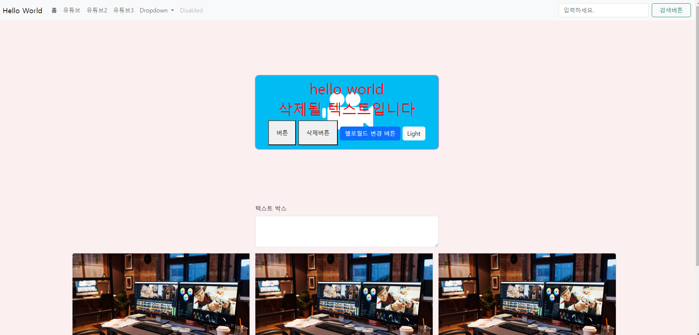
Task: Open the 유튜브2 nav link
Action: tap(97, 10)
